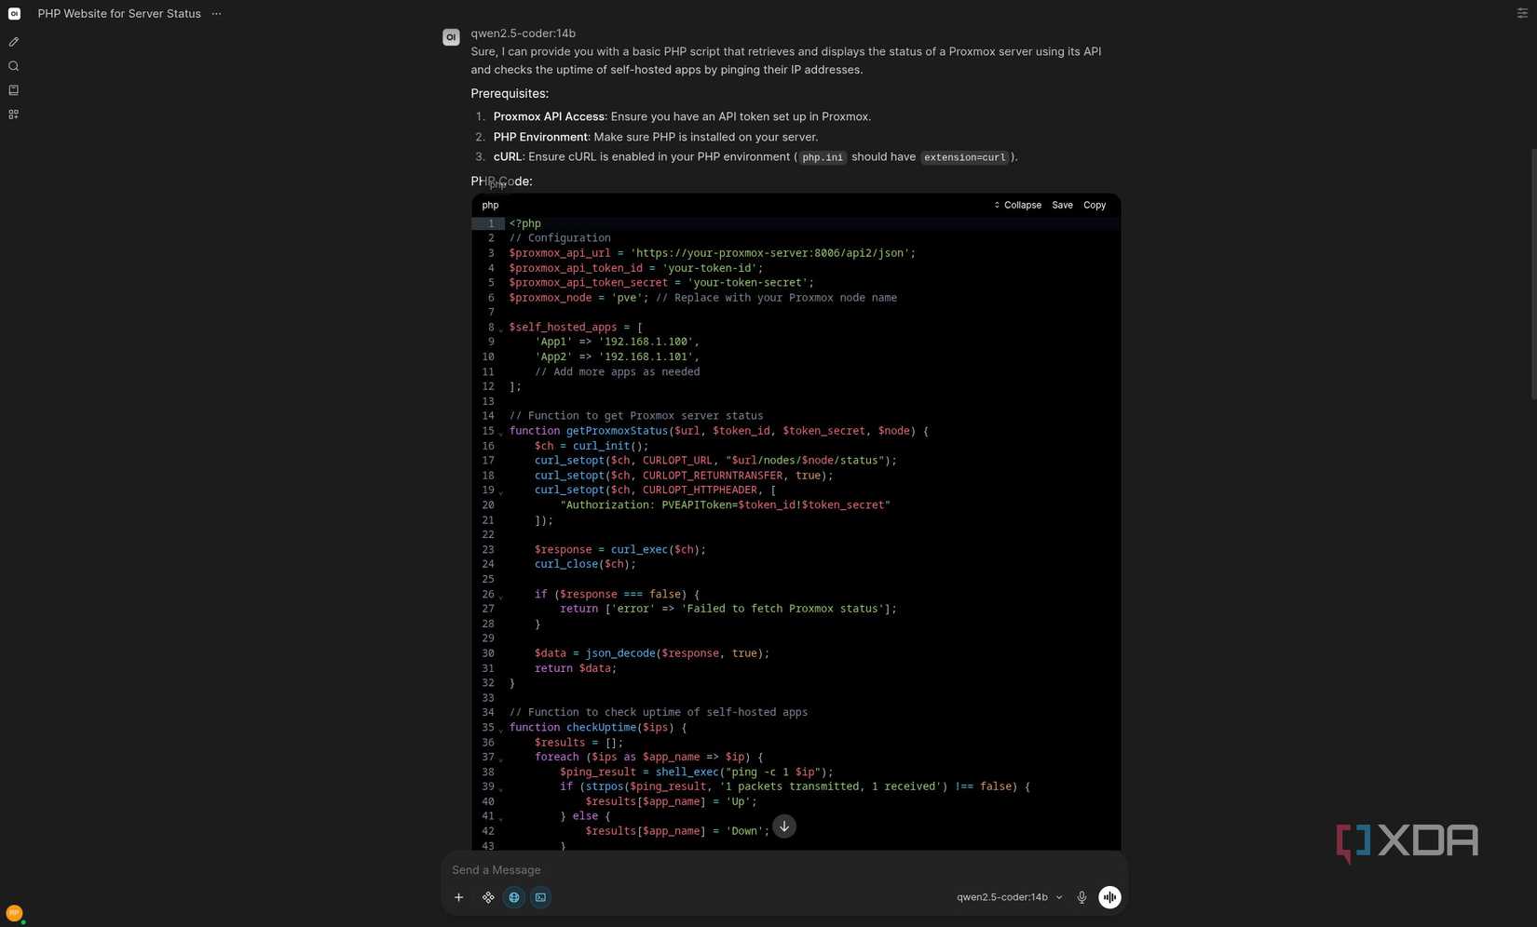Open the Notes icon in sidebar
1537x927 pixels.
coord(13,90)
